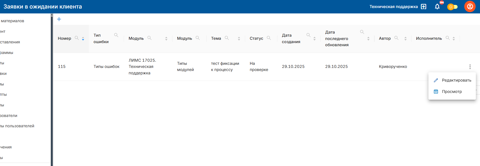The width and height of the screenshot is (480, 166).
Task: Select Редактировать in the context menu
Action: tap(456, 80)
